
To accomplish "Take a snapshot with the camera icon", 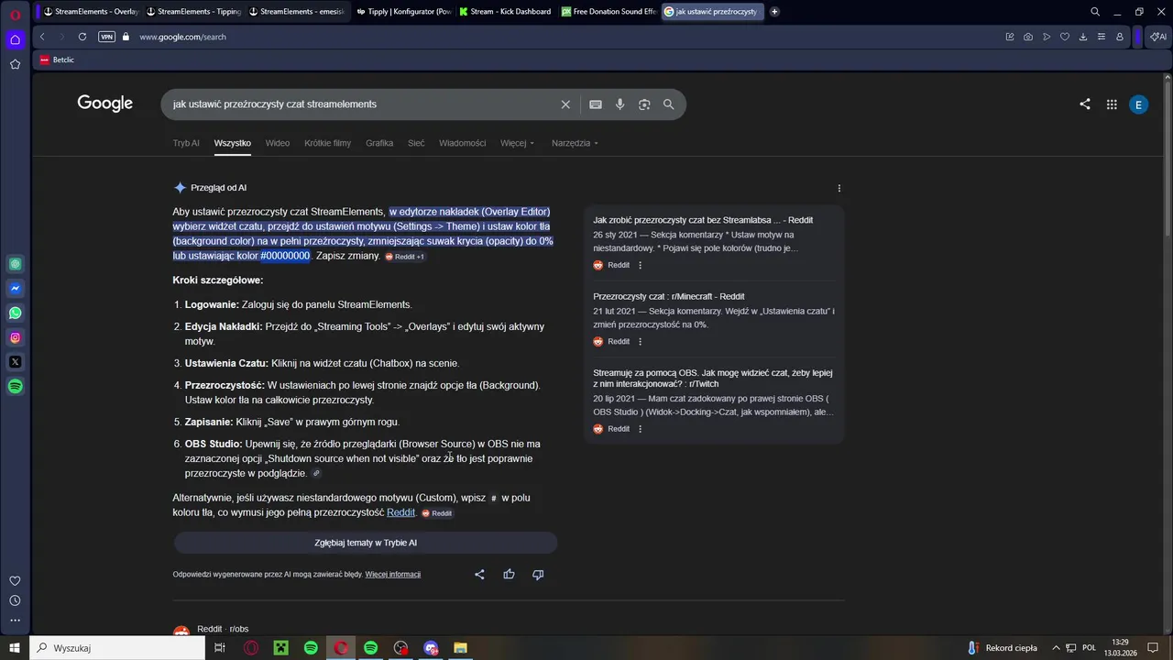I will (x=1028, y=37).
